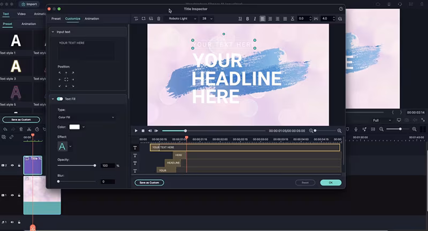
Task: Click the marker shield icon in main toolbar
Action: (x=347, y=129)
